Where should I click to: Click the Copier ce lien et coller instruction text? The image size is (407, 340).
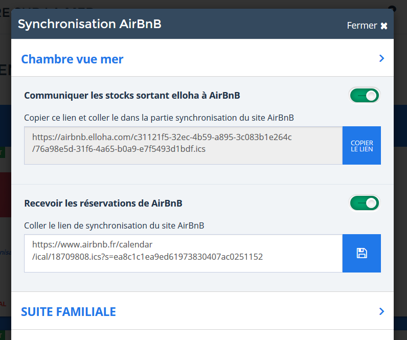(159, 118)
